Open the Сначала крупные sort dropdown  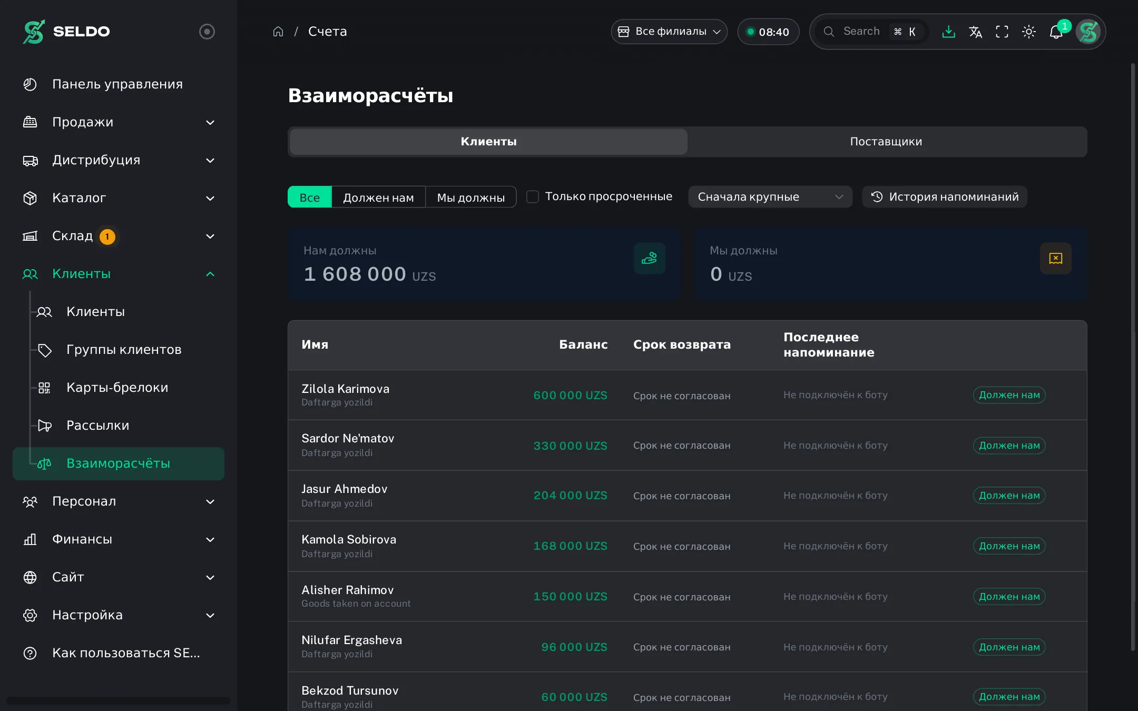click(770, 196)
